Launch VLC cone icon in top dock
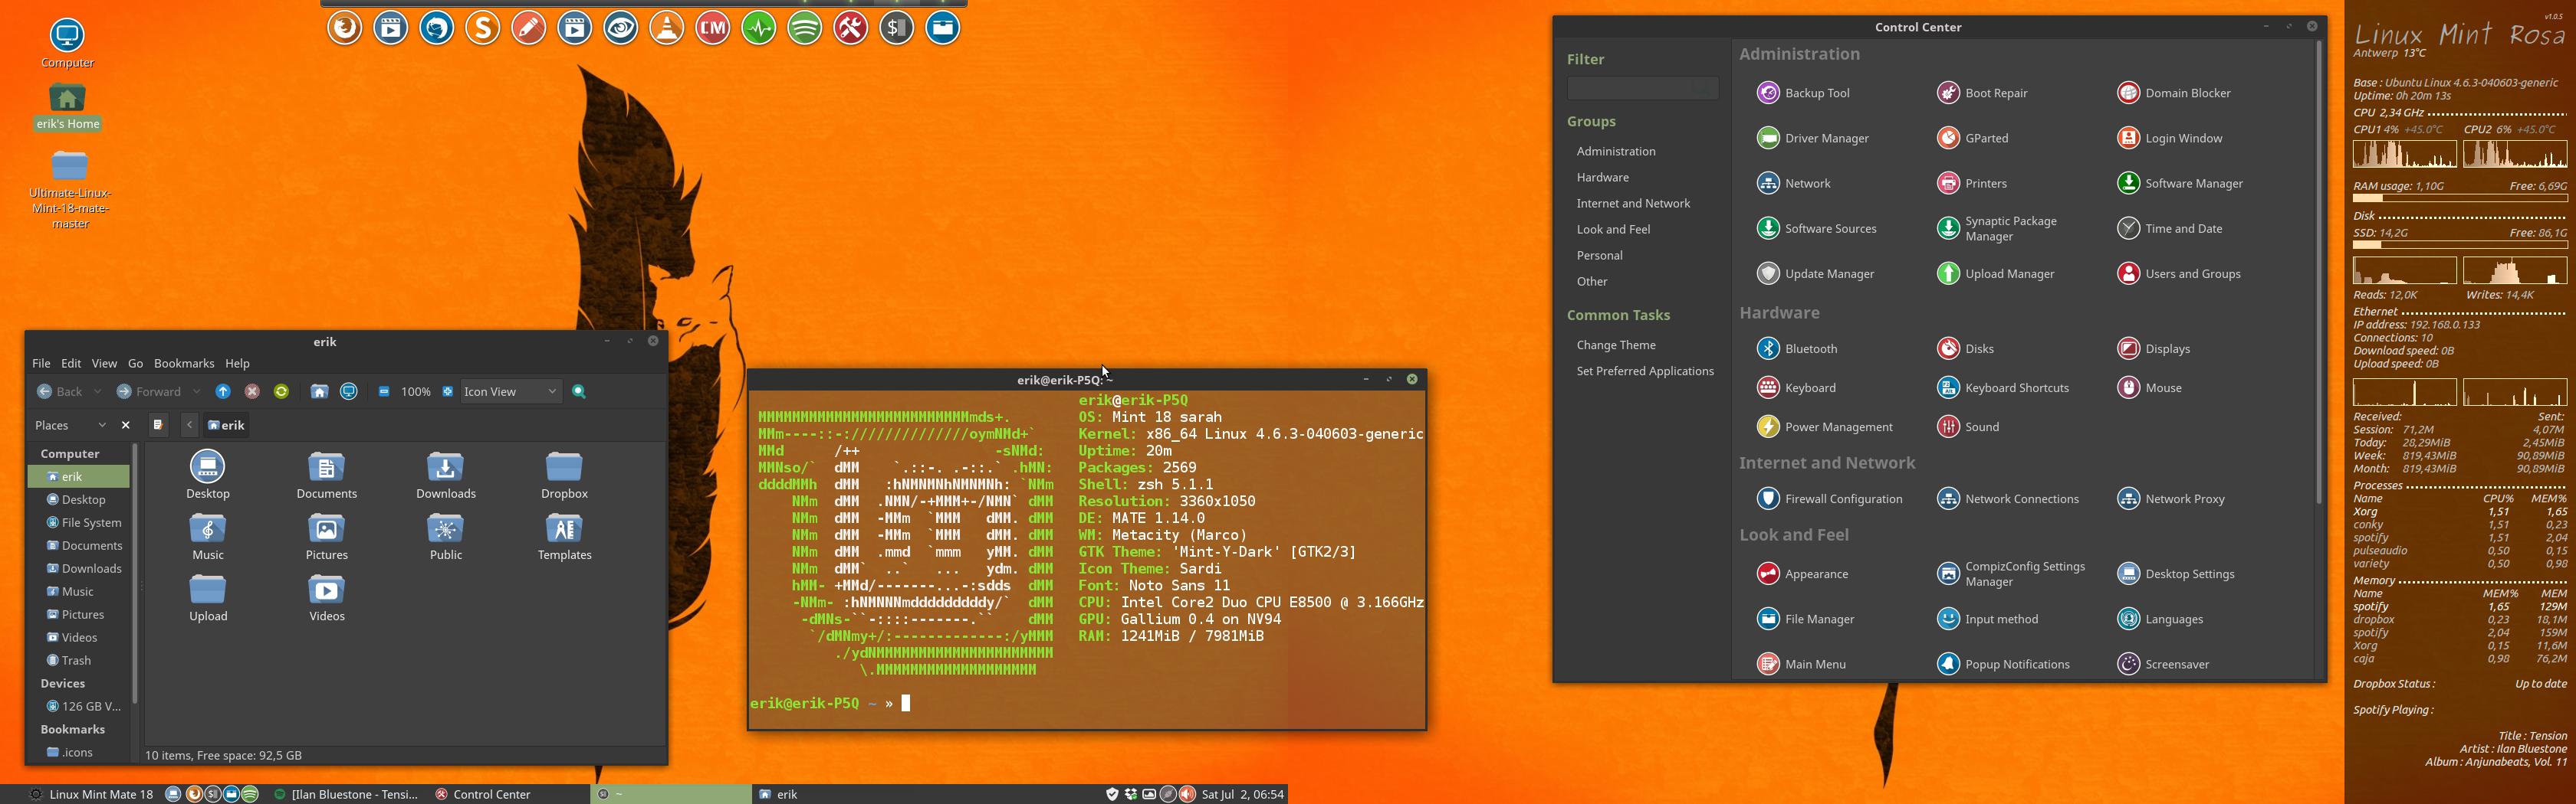This screenshot has width=2576, height=804. [667, 28]
